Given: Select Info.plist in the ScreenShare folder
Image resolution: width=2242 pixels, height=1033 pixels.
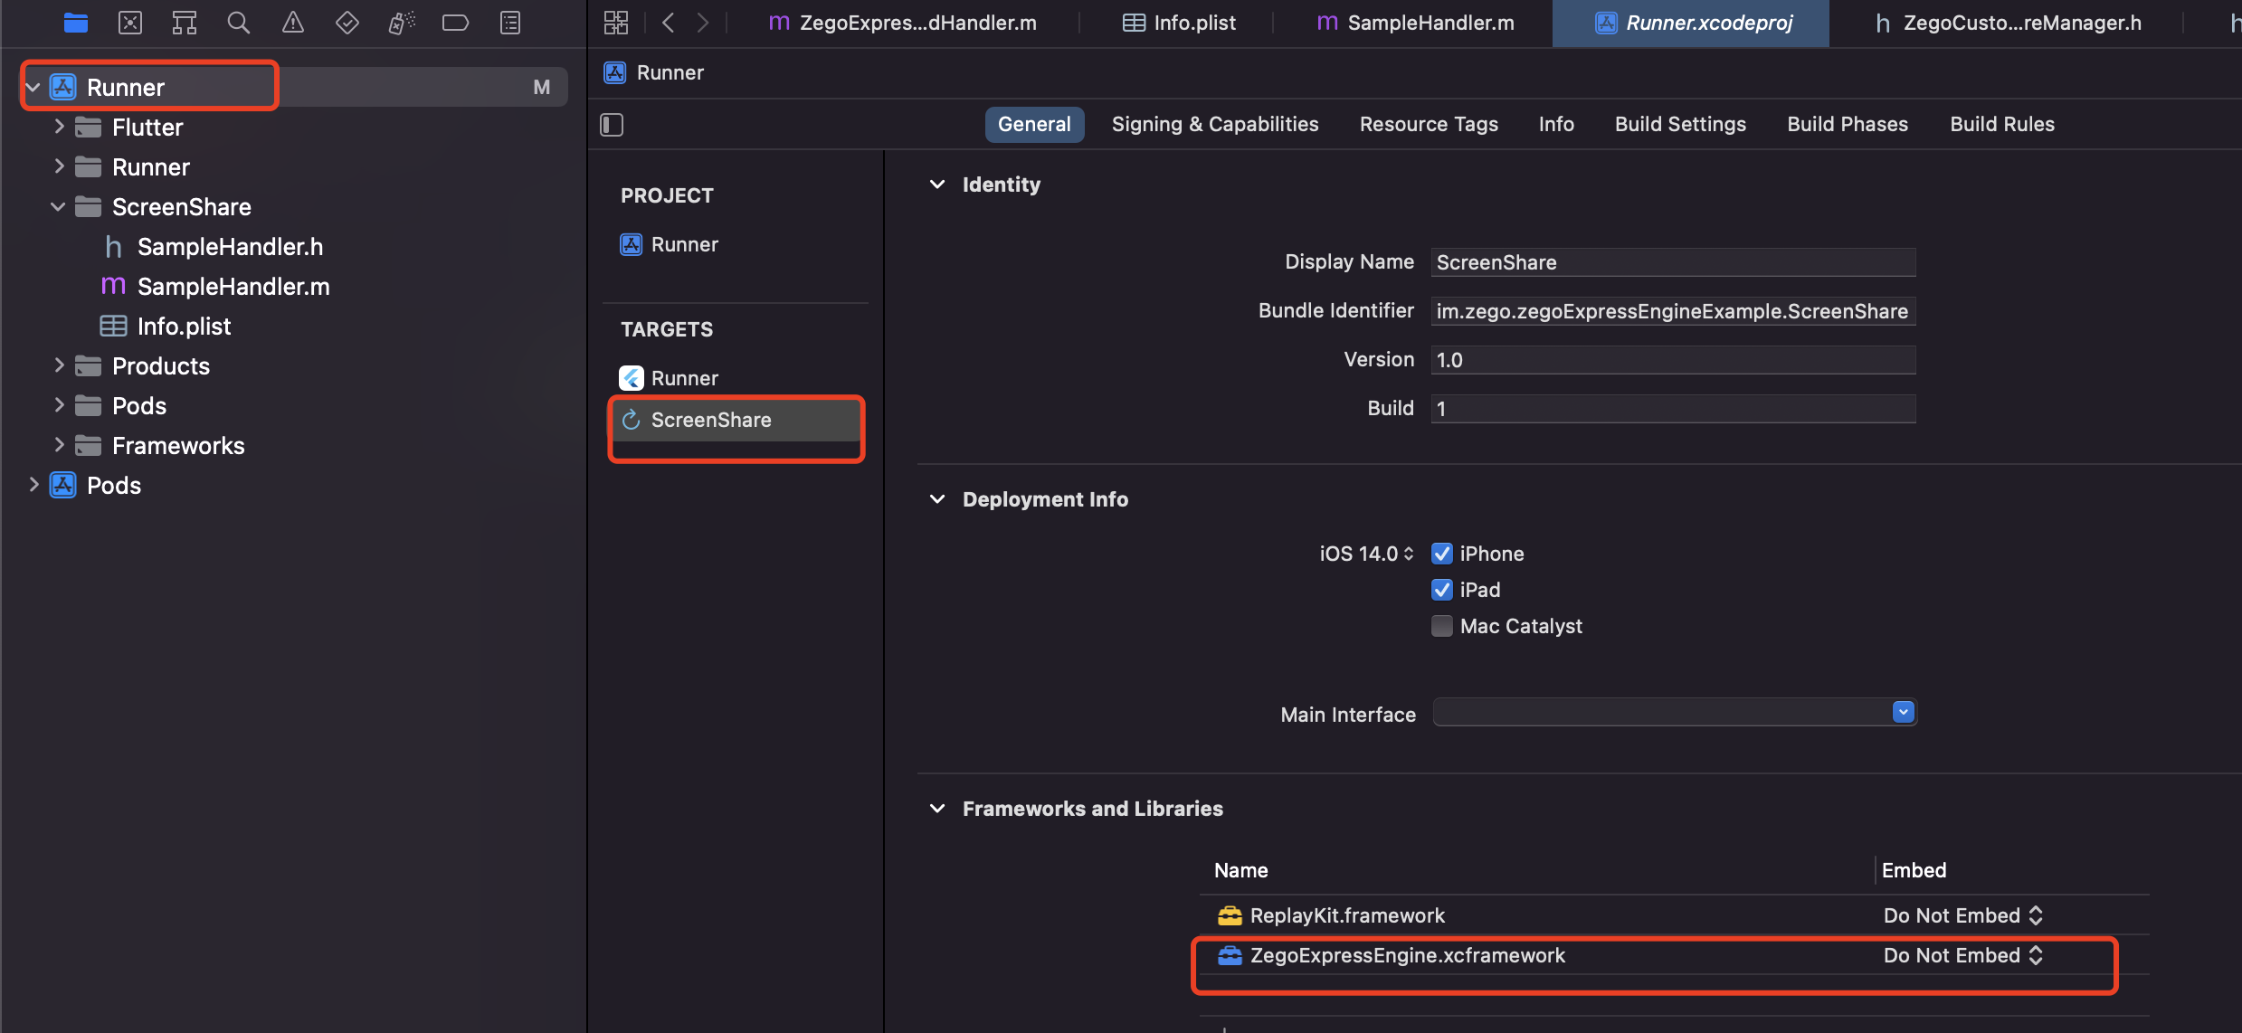Looking at the screenshot, I should point(184,326).
